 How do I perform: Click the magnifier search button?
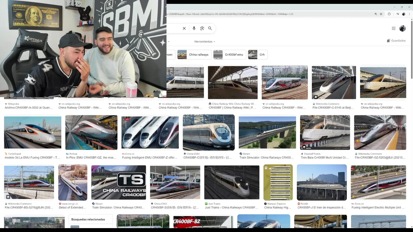click(210, 28)
